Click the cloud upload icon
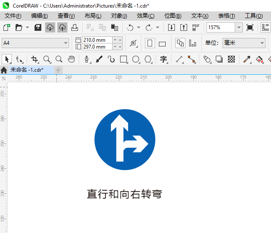 coord(62,27)
